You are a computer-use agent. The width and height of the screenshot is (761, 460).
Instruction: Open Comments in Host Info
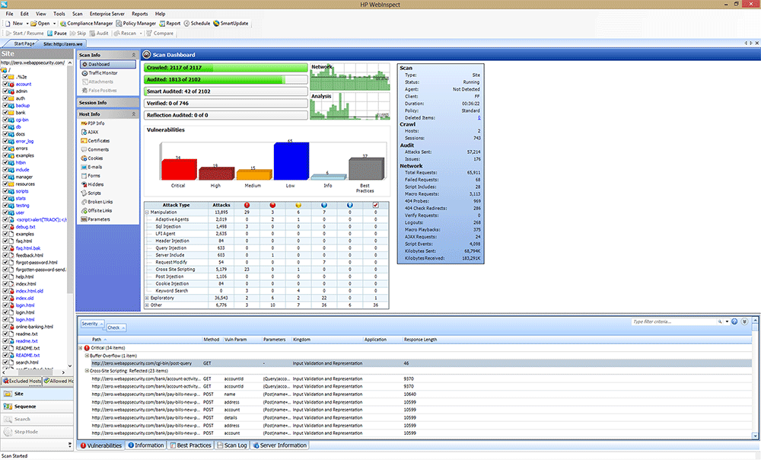pyautogui.click(x=95, y=149)
